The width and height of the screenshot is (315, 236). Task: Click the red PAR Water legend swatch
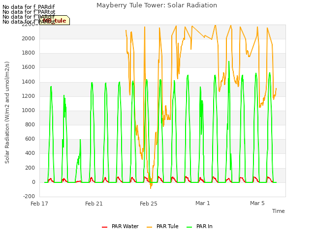tap(104, 227)
